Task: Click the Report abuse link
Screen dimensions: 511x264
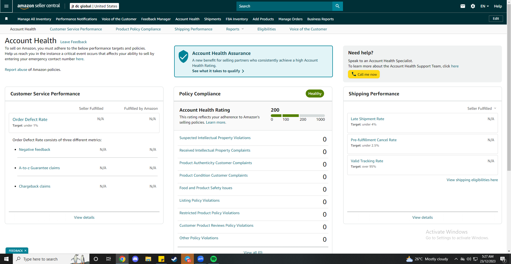Action: [16, 70]
